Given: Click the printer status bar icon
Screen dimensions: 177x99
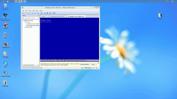Looking at the screenshot, I should click(x=88, y=68).
